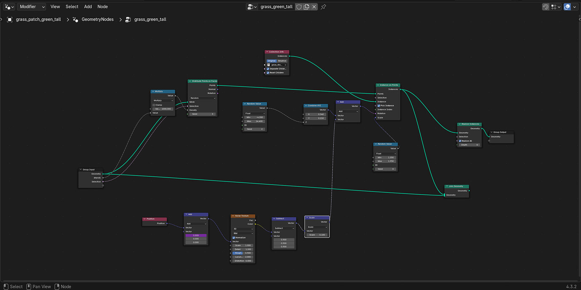Viewport: 581px width, 290px height.
Task: Open the Select menu
Action: click(72, 7)
